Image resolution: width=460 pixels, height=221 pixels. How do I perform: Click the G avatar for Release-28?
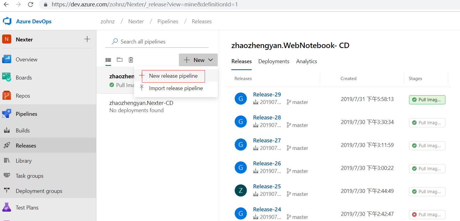coord(241,122)
